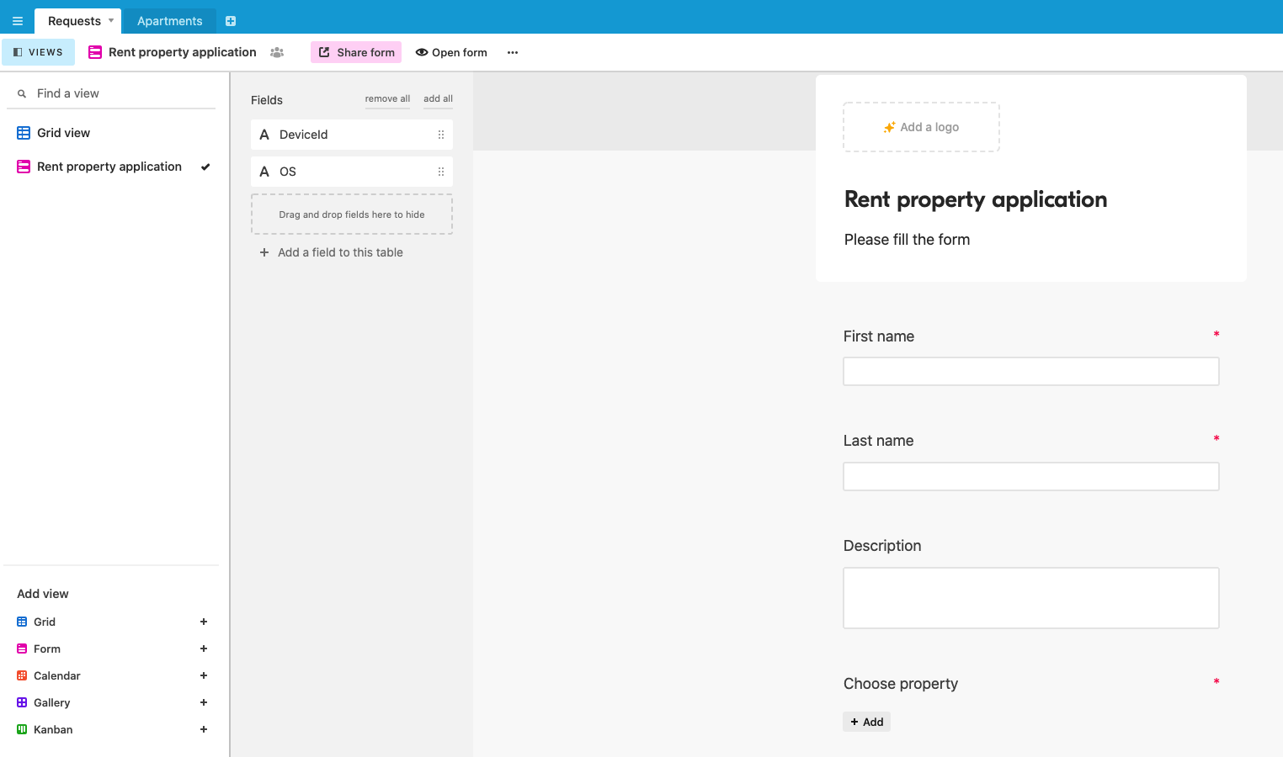1283x757 pixels.
Task: Click Add button under Choose property
Action: click(x=866, y=722)
